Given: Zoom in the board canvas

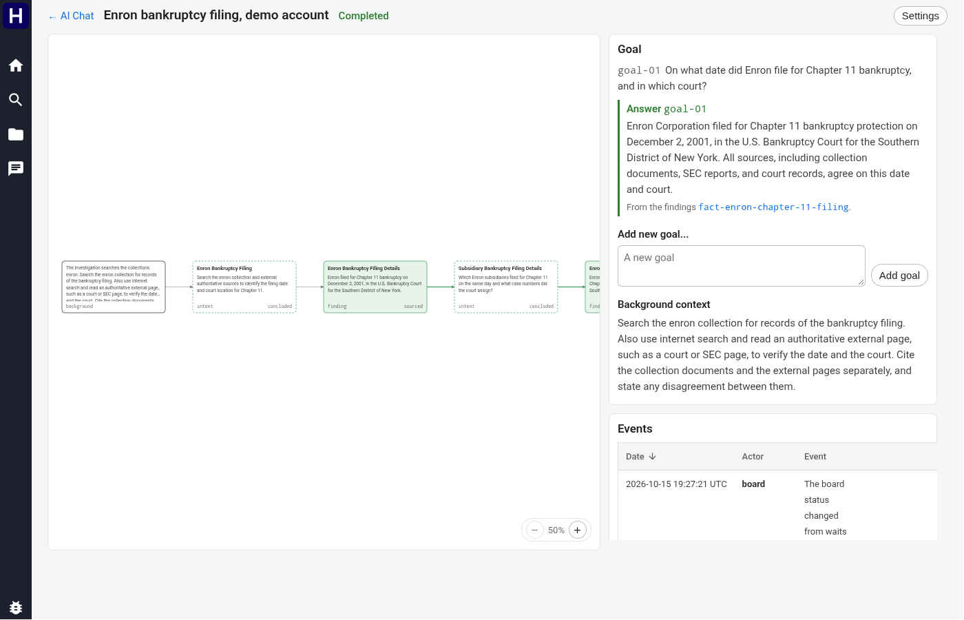Looking at the screenshot, I should point(578,530).
